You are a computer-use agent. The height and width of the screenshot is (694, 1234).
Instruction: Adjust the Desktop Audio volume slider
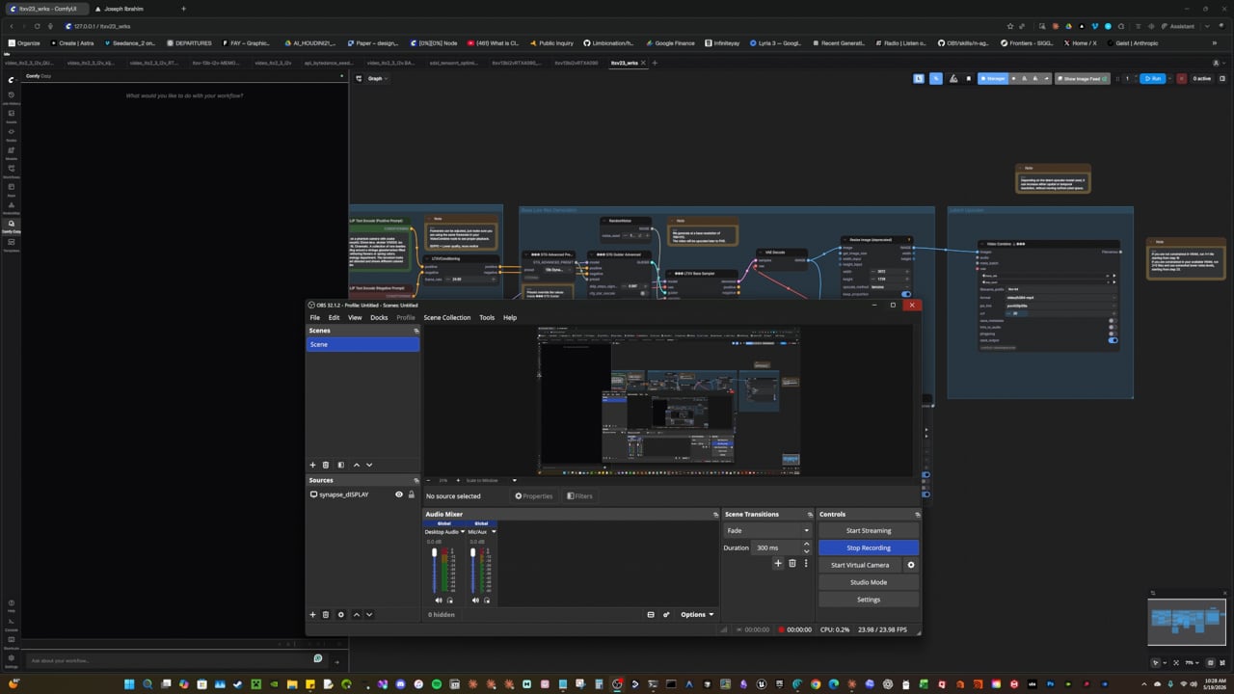[434, 572]
